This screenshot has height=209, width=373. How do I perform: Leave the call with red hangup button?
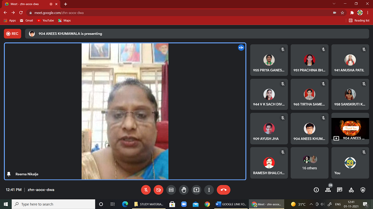point(223,190)
